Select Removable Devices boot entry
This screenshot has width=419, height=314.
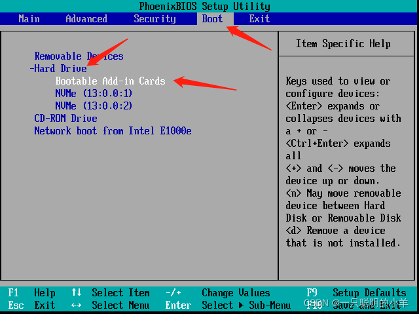click(79, 56)
